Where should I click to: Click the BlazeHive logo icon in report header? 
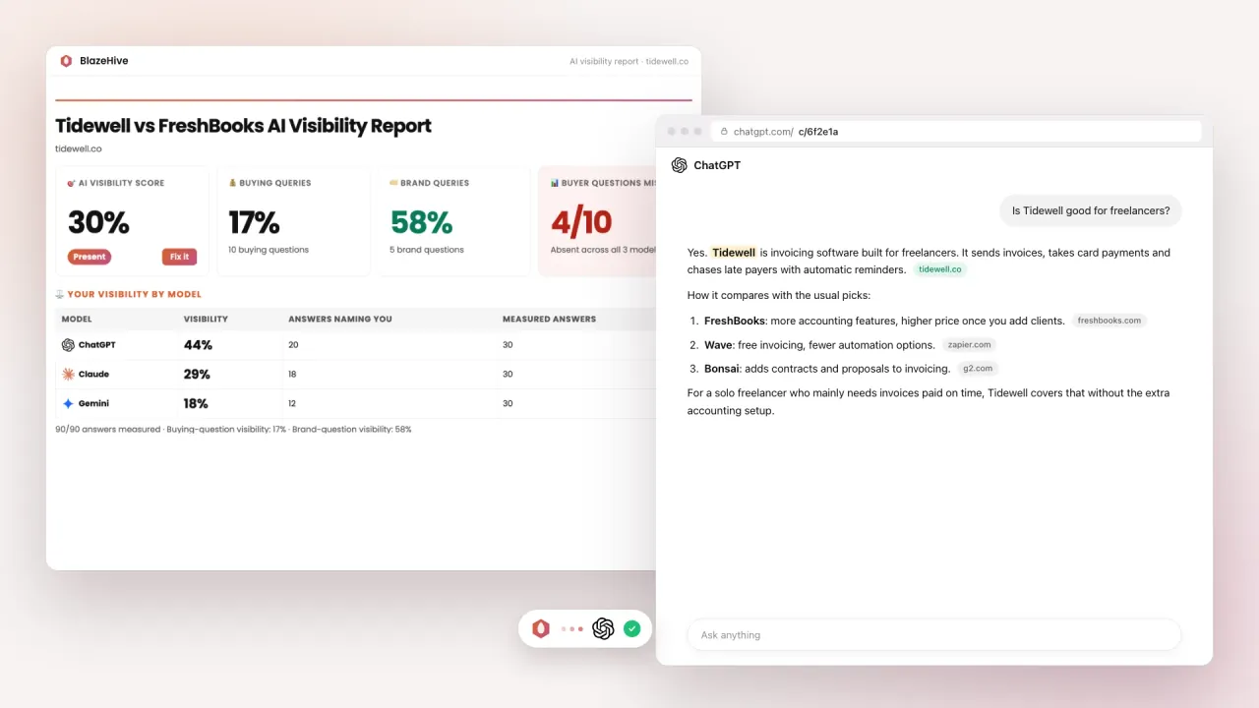[66, 61]
